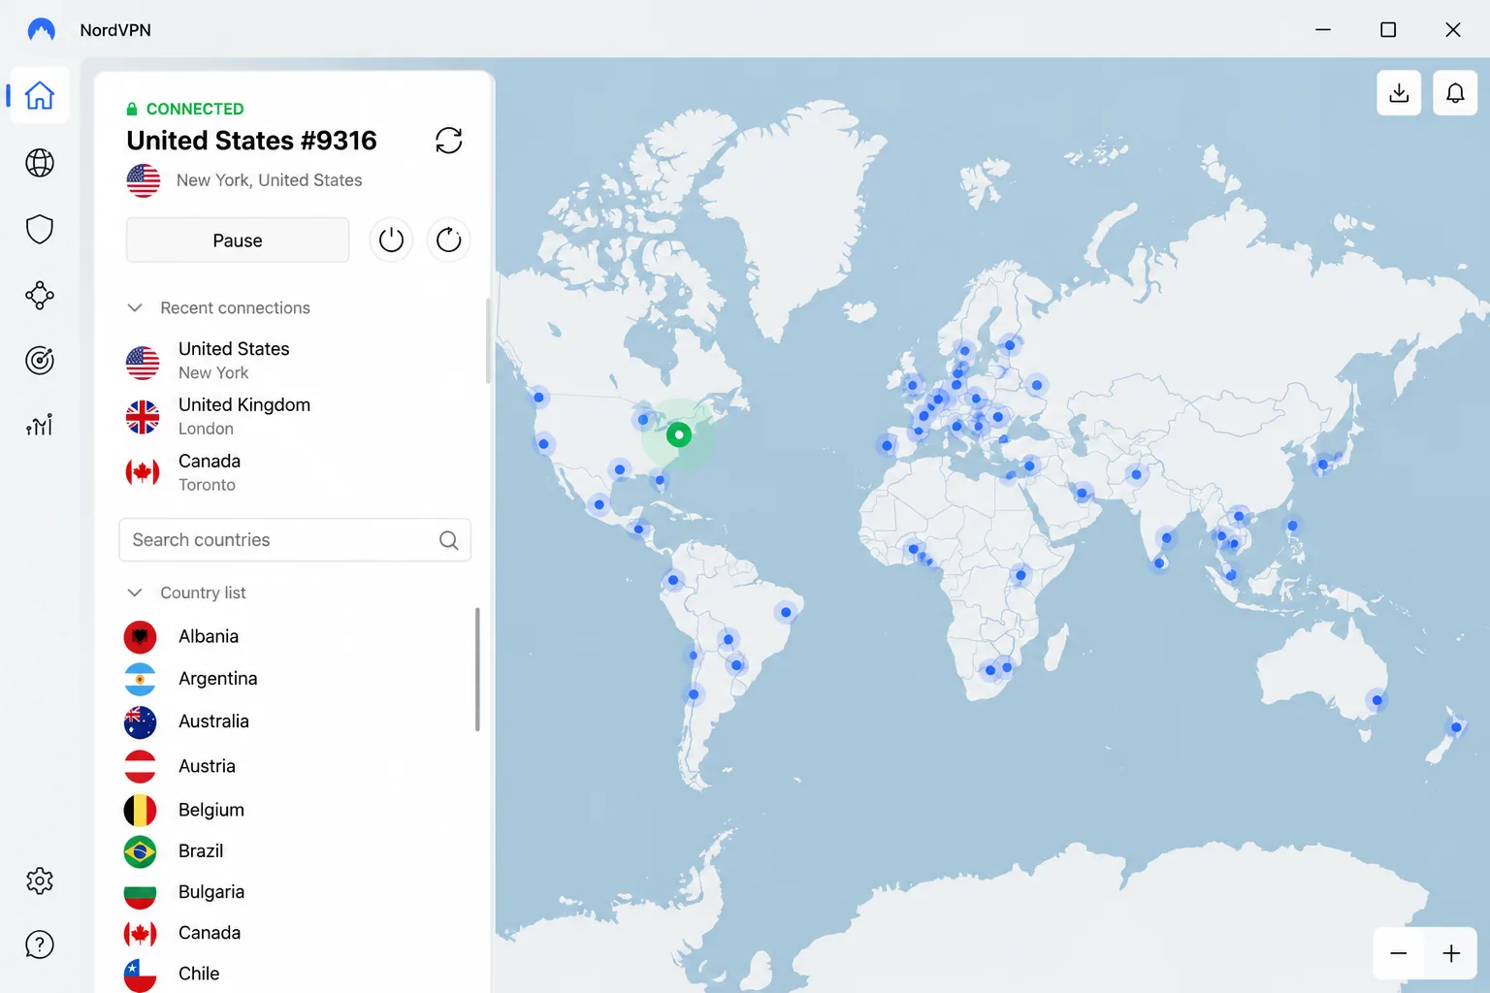Open Meshnet nodes icon in sidebar
1490x993 pixels.
[40, 295]
